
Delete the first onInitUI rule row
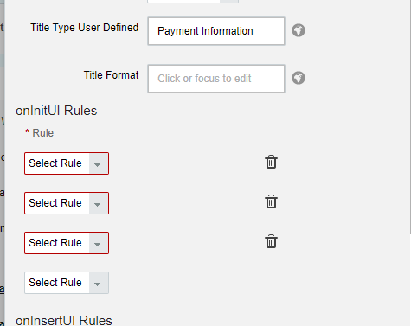271,162
